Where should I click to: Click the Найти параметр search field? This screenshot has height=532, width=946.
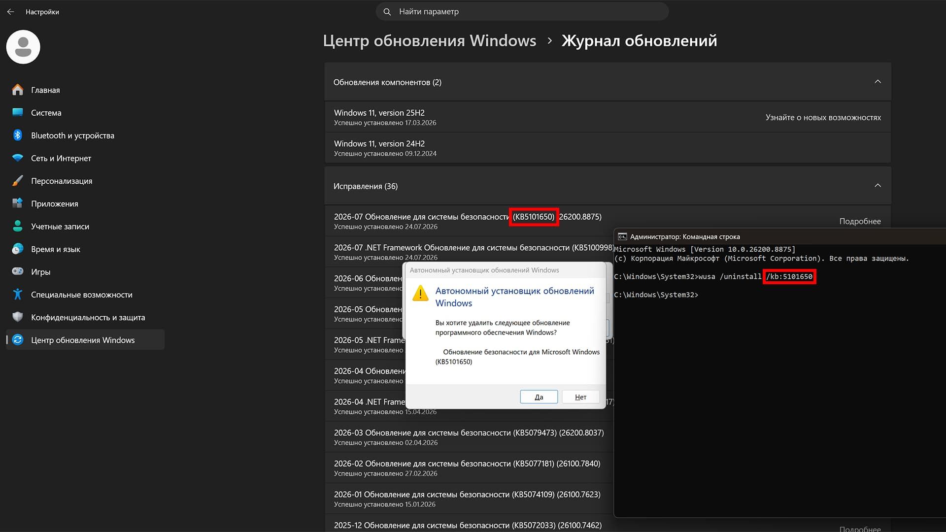522,11
